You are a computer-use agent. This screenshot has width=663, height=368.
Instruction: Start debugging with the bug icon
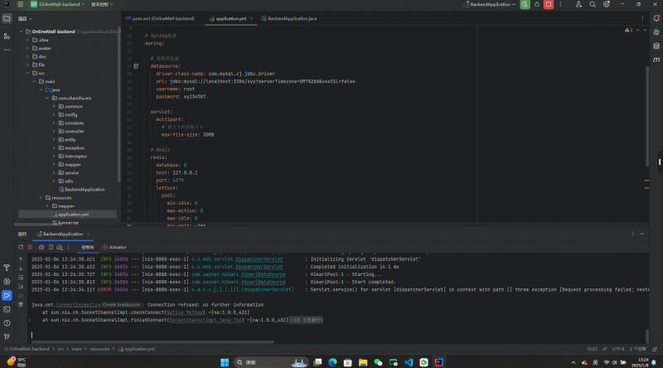(x=536, y=4)
